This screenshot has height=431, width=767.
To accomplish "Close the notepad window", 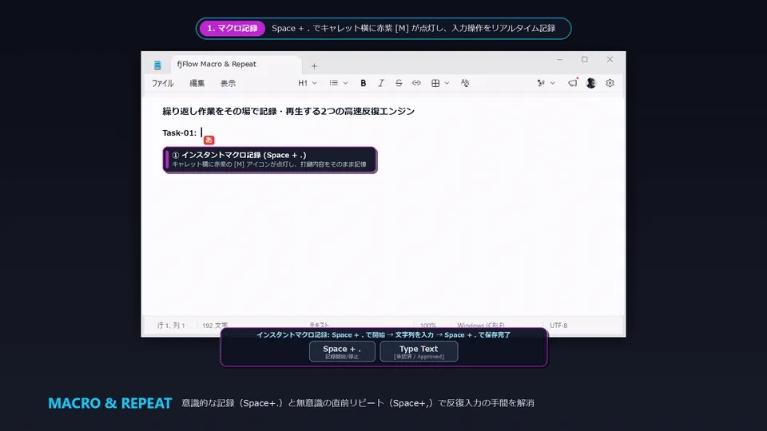I will (x=610, y=60).
